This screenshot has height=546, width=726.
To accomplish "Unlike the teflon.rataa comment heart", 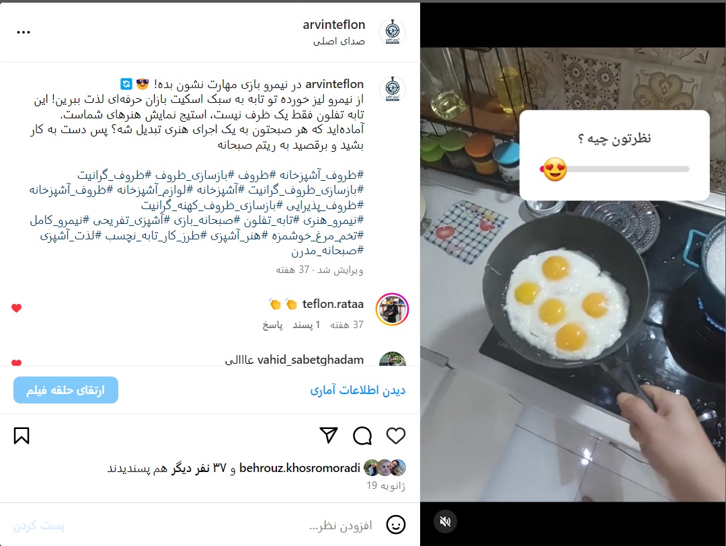I will (17, 308).
